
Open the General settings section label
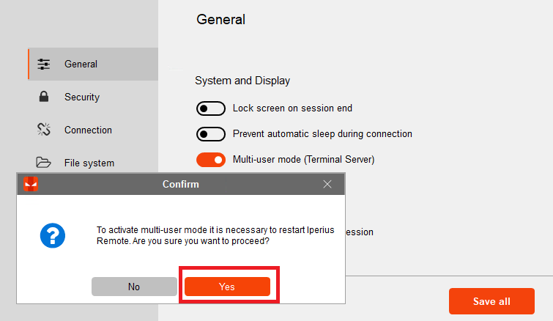click(81, 64)
